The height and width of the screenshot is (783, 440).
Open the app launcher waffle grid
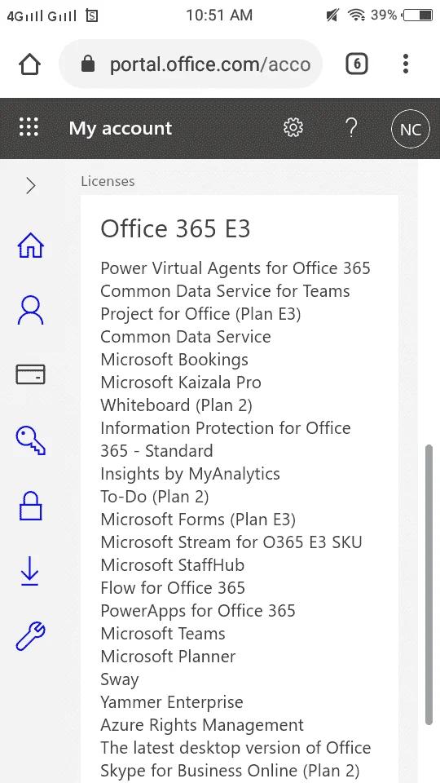click(x=29, y=128)
